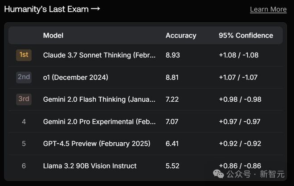
Task: Click rank number 5 in the table
Action: pos(24,144)
